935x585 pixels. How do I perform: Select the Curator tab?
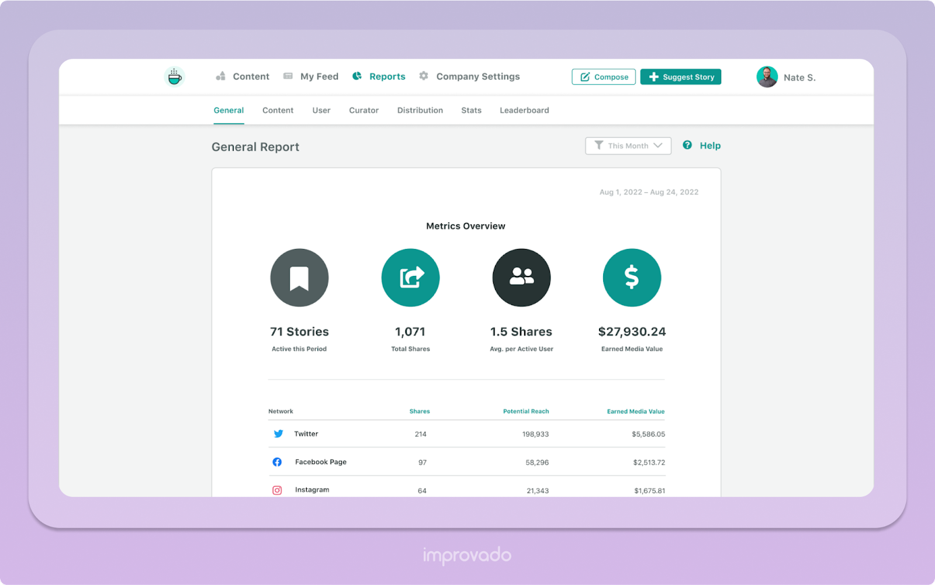point(363,110)
